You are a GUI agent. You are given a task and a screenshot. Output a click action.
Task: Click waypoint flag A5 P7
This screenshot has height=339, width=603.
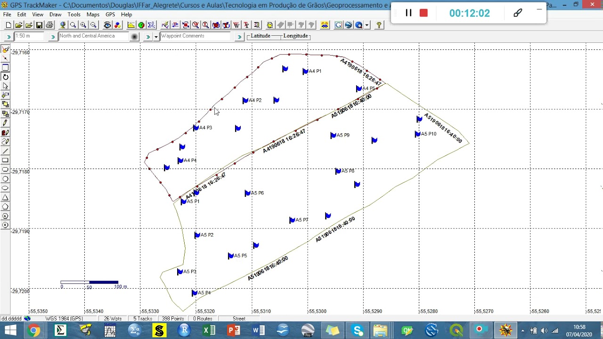(x=292, y=220)
